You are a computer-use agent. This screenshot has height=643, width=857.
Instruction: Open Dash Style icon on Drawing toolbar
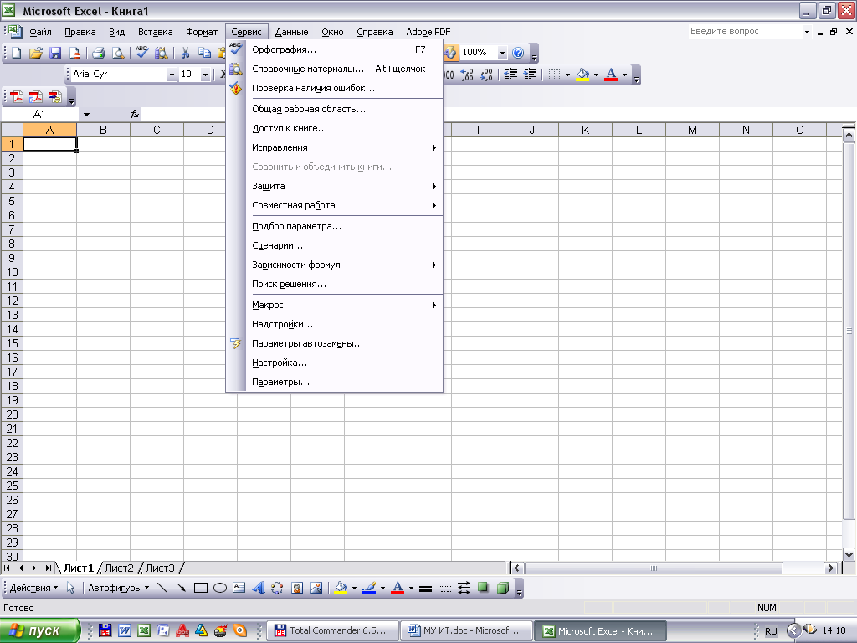[445, 588]
